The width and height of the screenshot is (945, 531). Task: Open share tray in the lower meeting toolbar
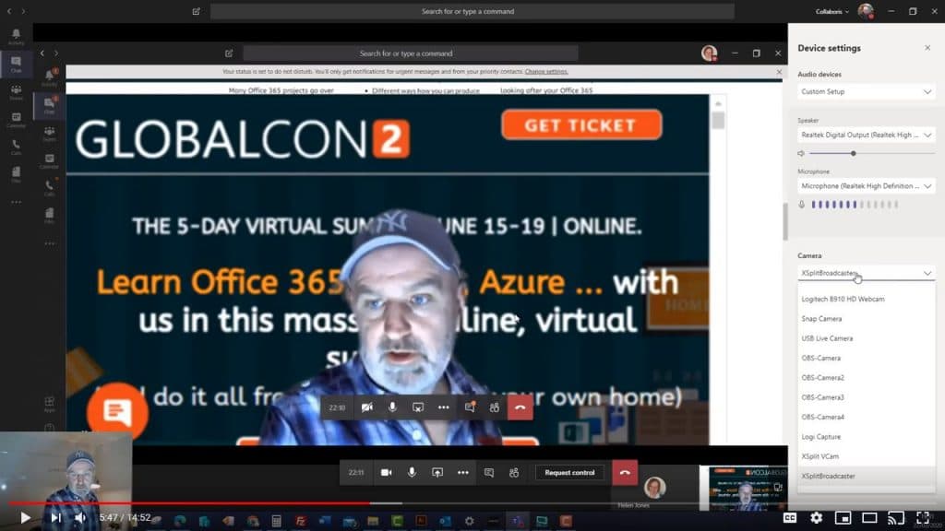coord(437,473)
